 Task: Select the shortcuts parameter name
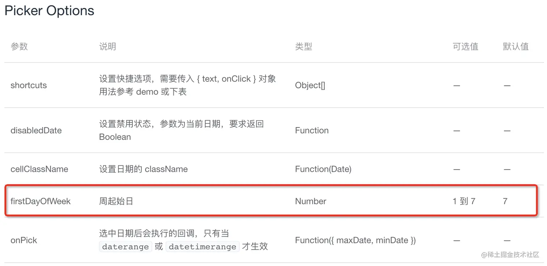(29, 85)
